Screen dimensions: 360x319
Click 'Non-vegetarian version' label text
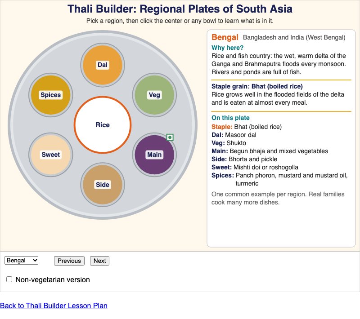click(x=53, y=279)
